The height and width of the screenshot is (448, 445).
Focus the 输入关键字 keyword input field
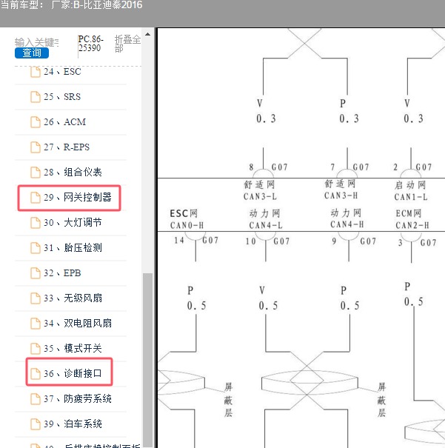click(x=37, y=42)
